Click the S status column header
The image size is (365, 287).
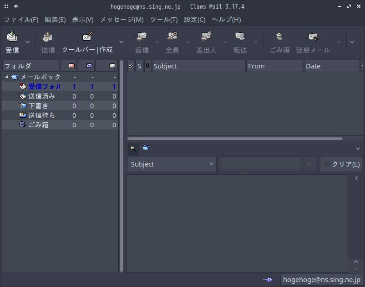click(x=139, y=66)
